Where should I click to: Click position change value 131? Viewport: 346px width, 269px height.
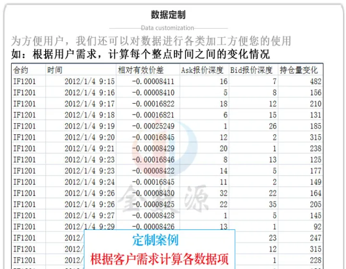pyautogui.click(x=316, y=115)
